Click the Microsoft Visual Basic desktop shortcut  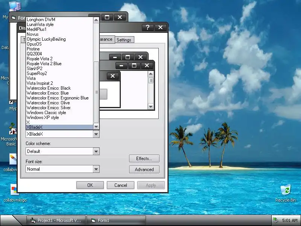pyautogui.click(x=12, y=134)
